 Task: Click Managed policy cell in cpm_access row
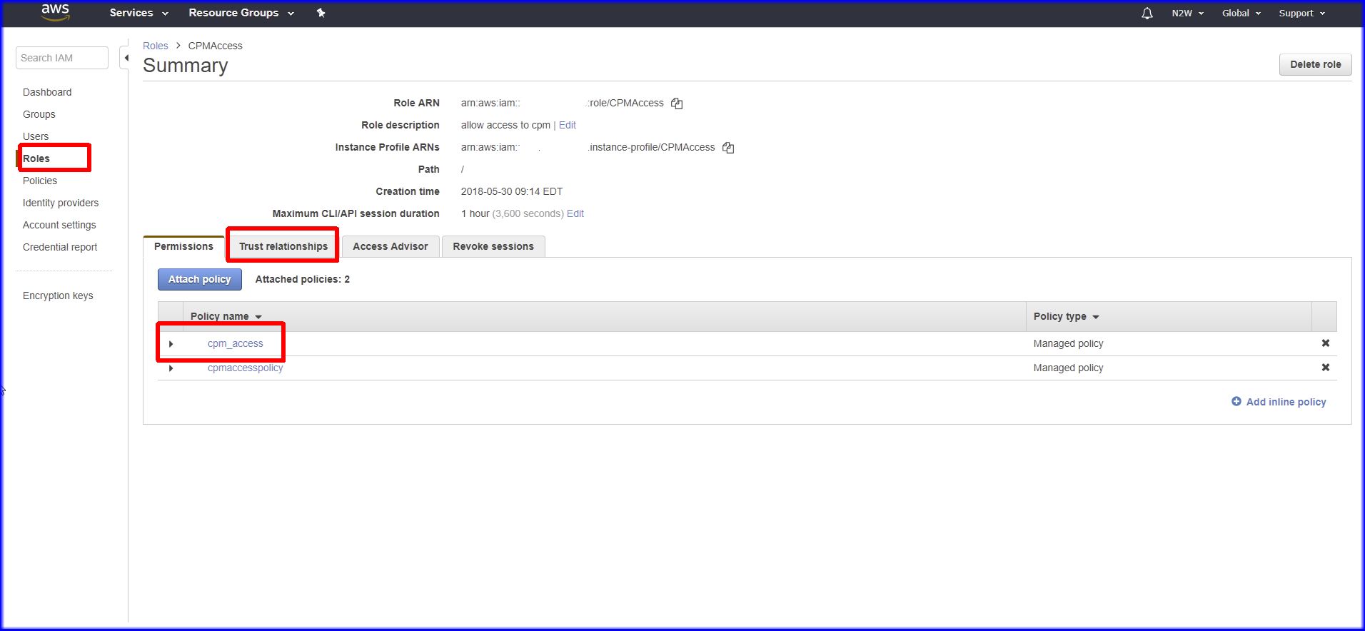point(1068,343)
